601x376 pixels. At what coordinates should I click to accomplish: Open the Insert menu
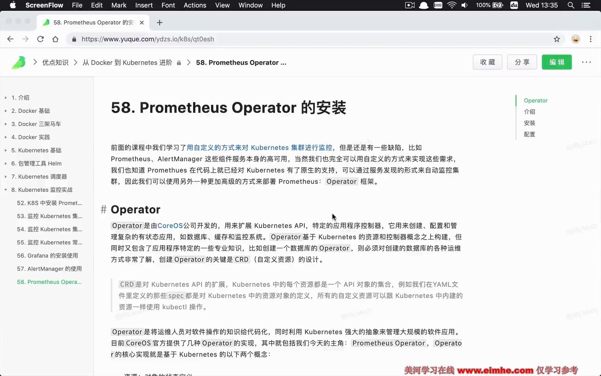(x=144, y=5)
